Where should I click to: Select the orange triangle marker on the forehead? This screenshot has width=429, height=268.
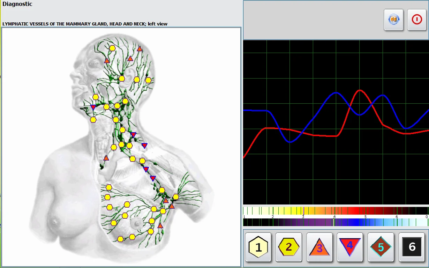pyautogui.click(x=107, y=61)
